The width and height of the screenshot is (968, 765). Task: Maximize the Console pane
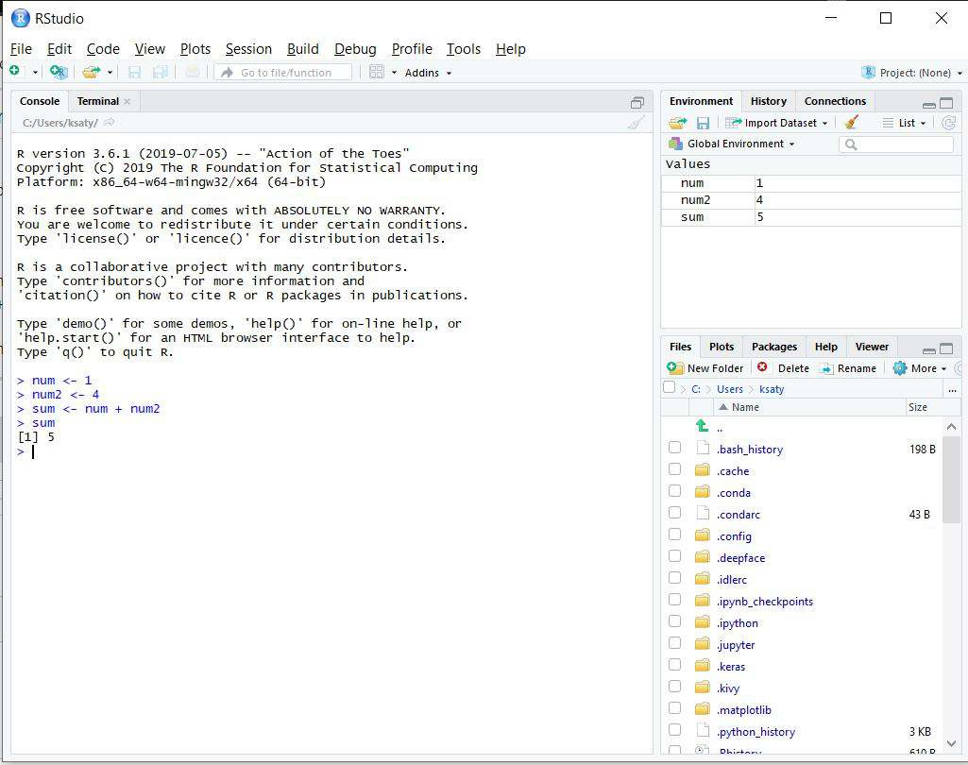tap(637, 103)
